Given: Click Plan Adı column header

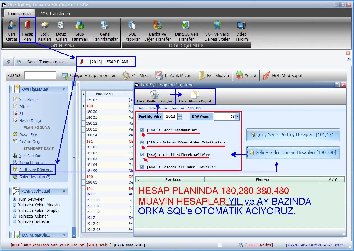Looking at the screenshot, I should 262,179.
